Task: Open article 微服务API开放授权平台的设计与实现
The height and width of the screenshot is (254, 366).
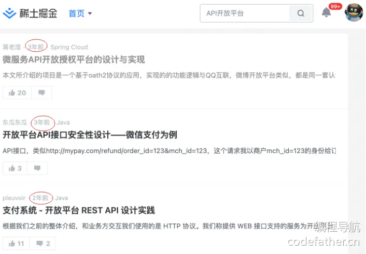Action: click(x=74, y=59)
